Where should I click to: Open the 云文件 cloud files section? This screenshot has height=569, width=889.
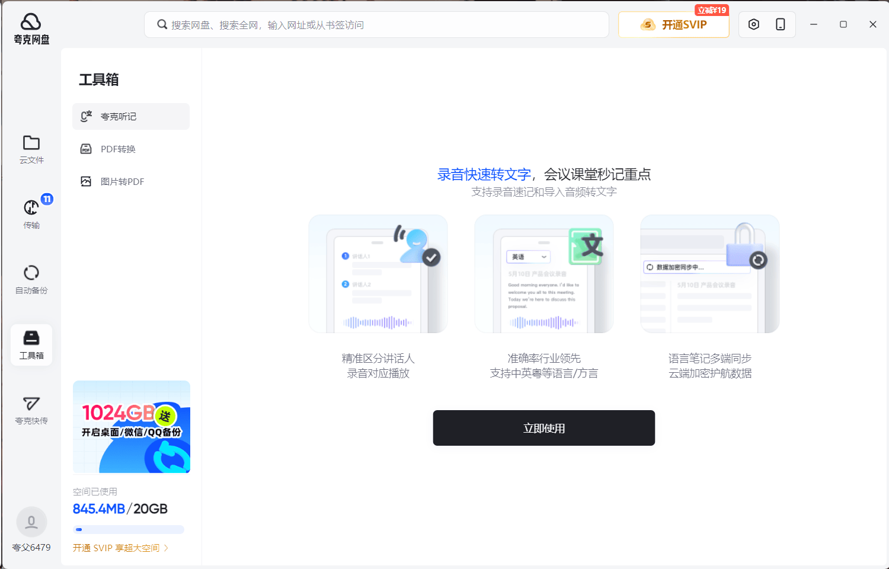31,149
